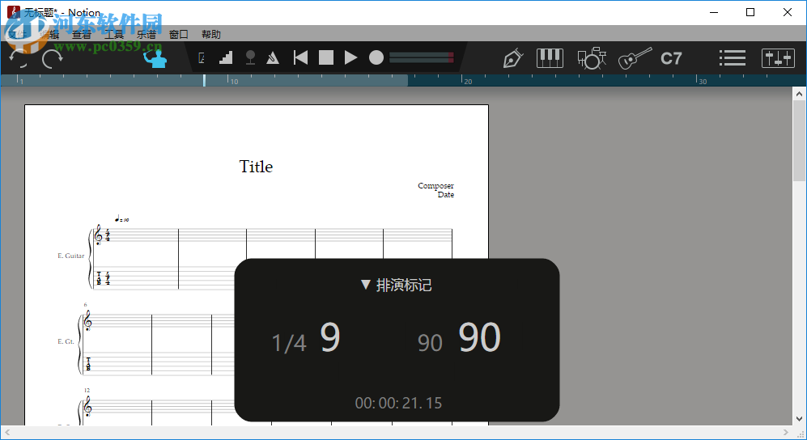Screen dimensions: 807x440
Task: Click the redo arrow icon
Action: (52, 58)
